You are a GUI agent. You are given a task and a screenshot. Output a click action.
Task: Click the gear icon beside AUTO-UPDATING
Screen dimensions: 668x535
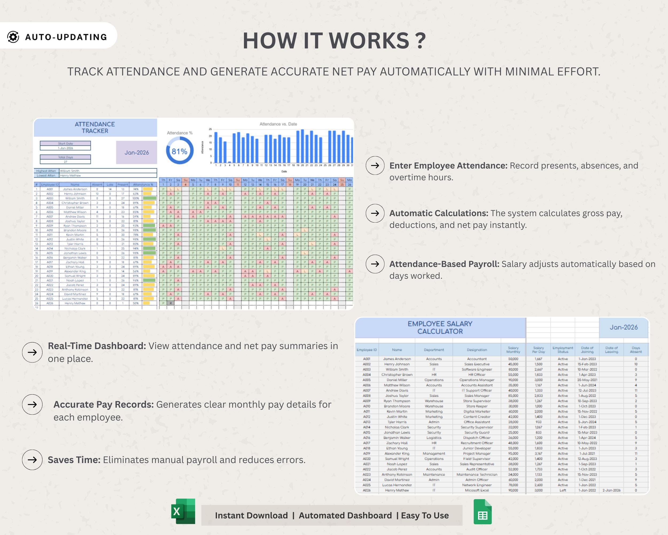pyautogui.click(x=13, y=37)
